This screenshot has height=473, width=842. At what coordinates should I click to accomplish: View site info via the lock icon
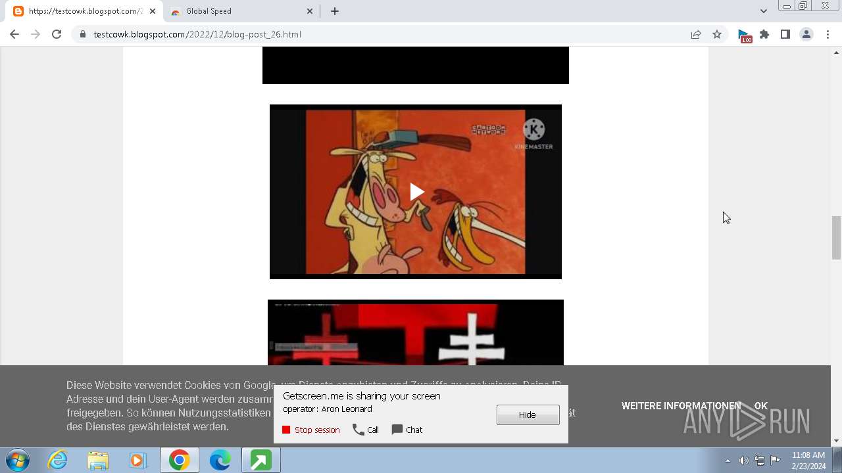[82, 34]
